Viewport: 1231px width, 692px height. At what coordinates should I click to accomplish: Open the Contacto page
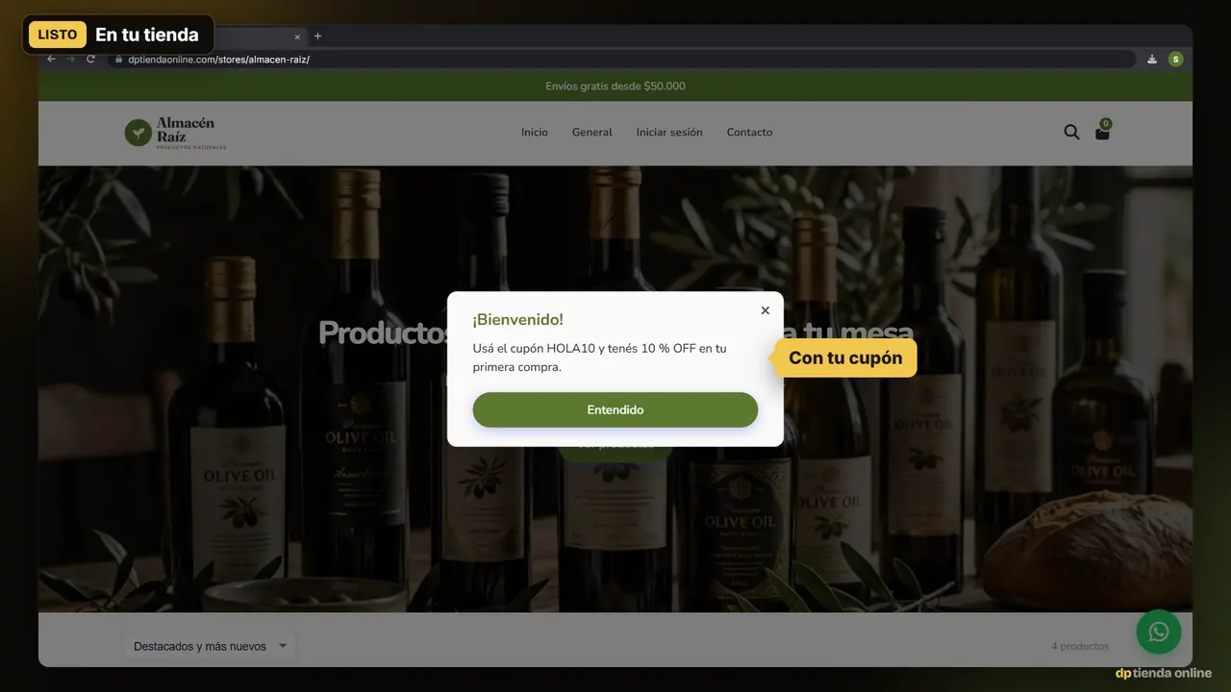point(749,133)
